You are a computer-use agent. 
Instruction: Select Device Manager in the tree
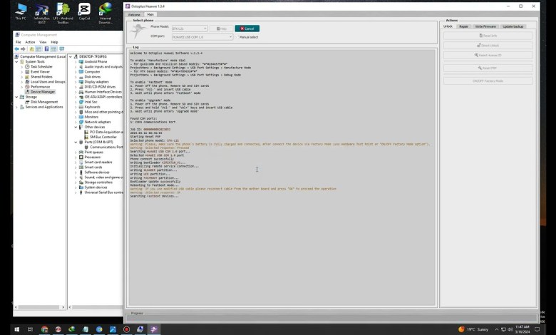[x=42, y=92]
